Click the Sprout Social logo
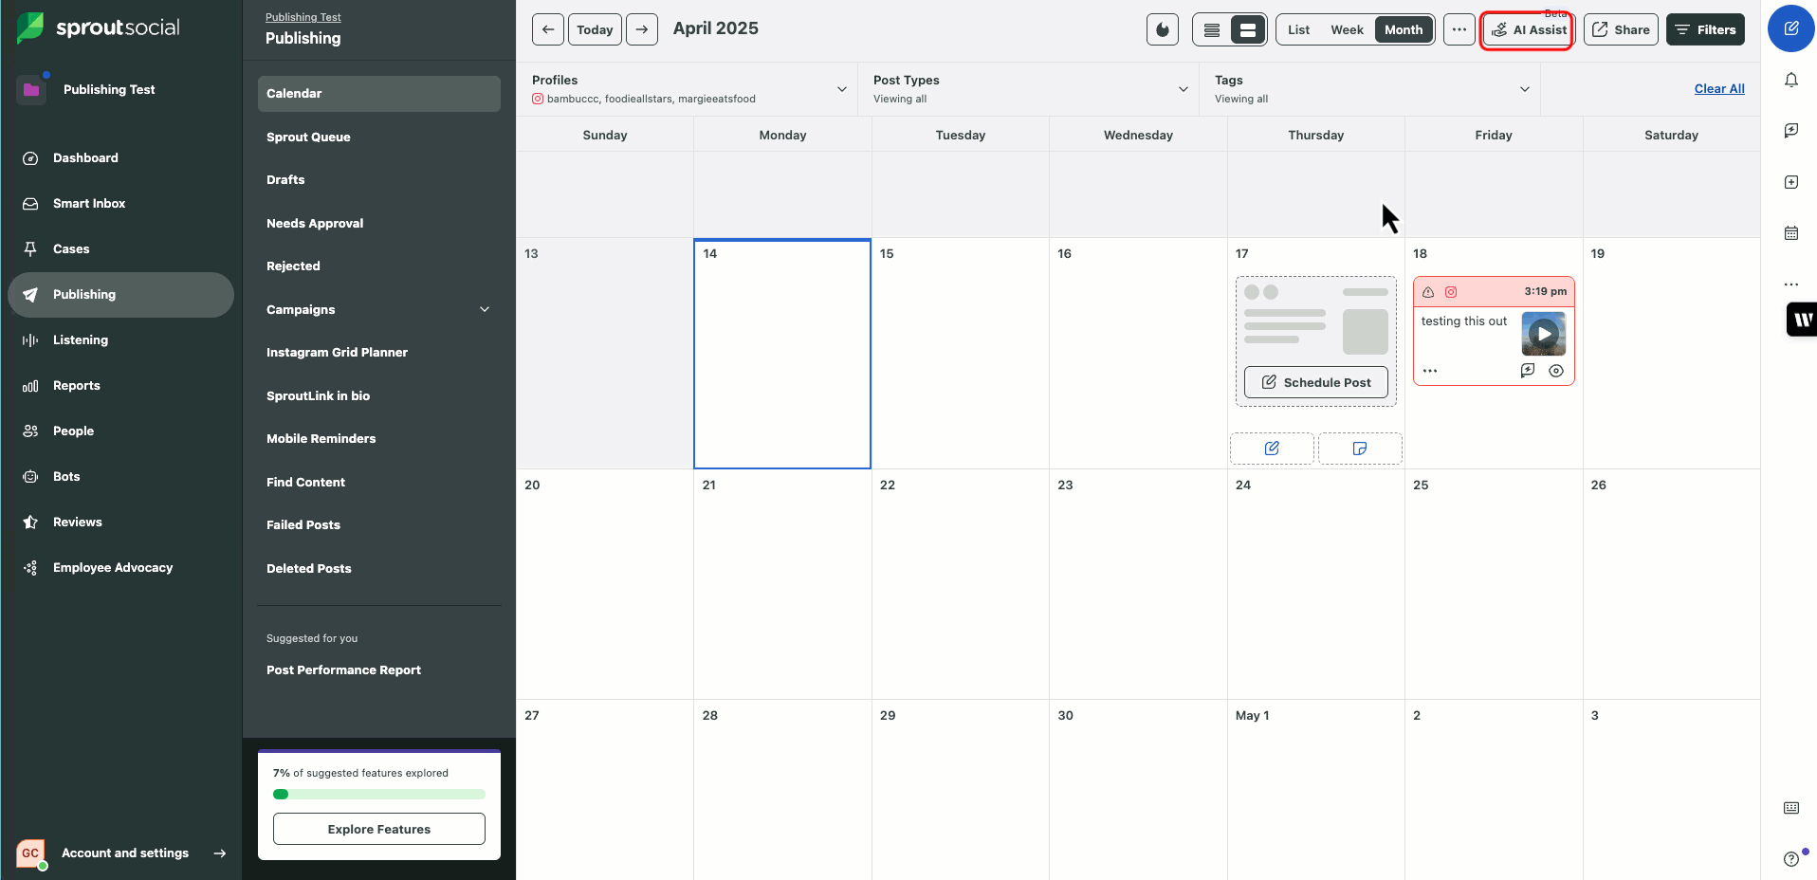 99,27
